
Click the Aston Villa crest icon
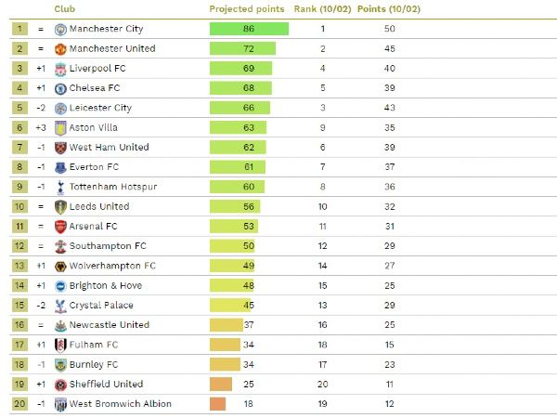pos(60,127)
